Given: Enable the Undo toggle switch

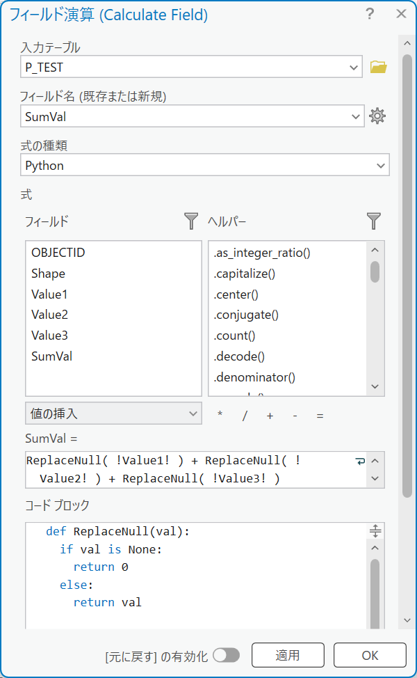Looking at the screenshot, I should tap(226, 655).
